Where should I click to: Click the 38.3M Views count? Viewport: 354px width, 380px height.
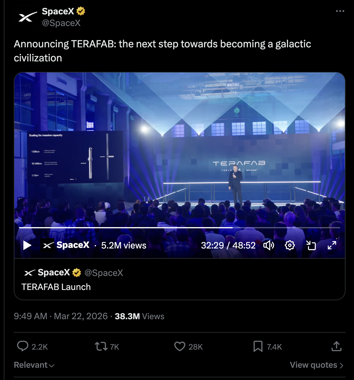pos(139,316)
